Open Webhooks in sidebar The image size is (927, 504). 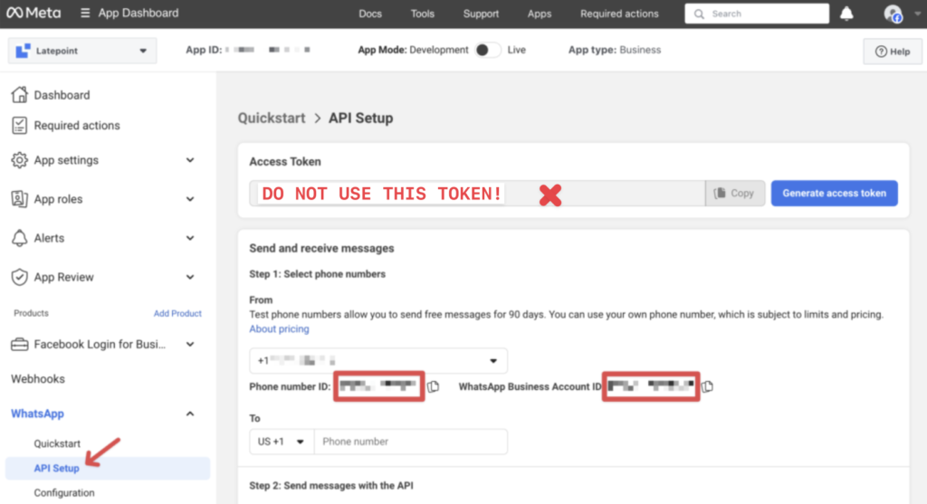(x=38, y=379)
